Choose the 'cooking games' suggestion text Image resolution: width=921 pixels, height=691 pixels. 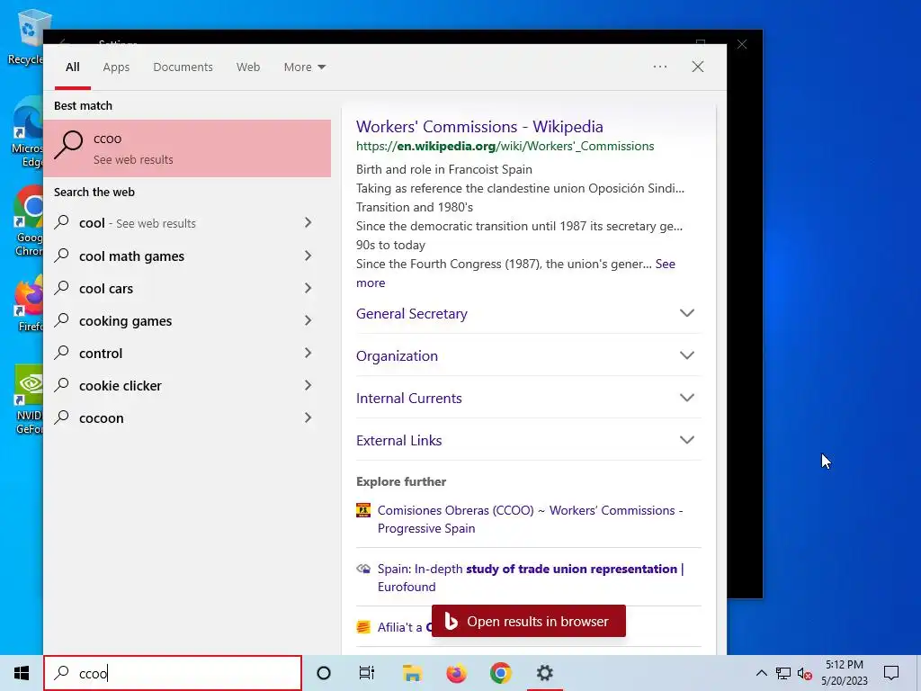point(126,321)
